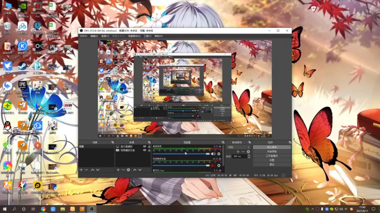Select the NBA 2K21 desktop icon
380x213 pixels.
(67, 108)
